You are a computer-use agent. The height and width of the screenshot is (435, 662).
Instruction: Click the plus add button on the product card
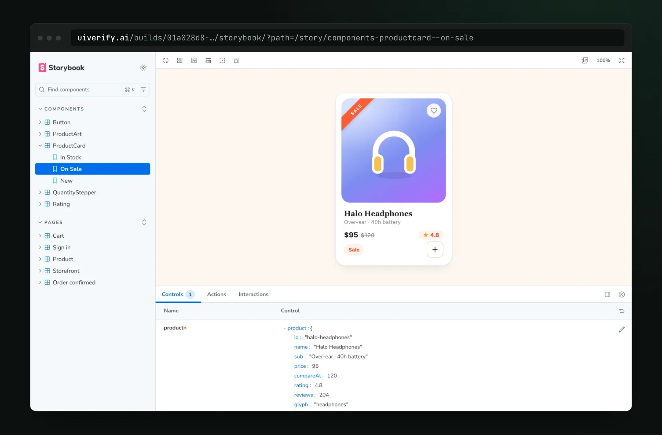pyautogui.click(x=435, y=249)
